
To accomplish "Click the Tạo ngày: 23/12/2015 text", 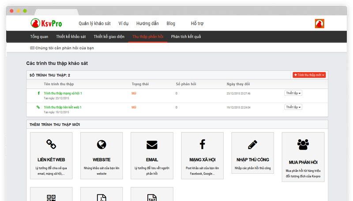I will click(x=56, y=98).
